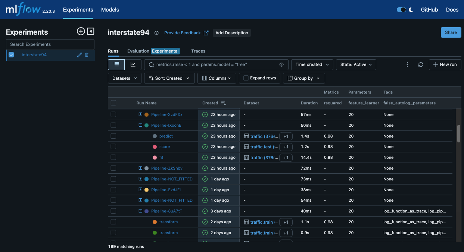The image size is (464, 252).
Task: Switch to the Traces tab
Action: coord(198,51)
